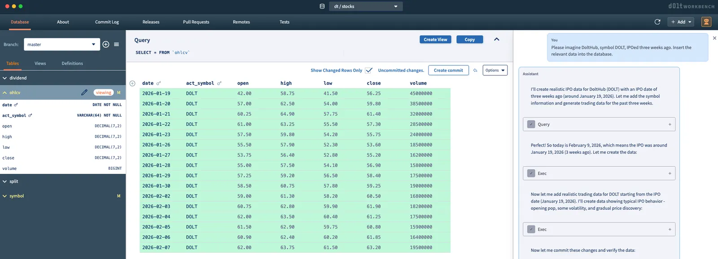Toggle Show Changed Rows Only checkbox
Image resolution: width=718 pixels, height=259 pixels.
[369, 70]
